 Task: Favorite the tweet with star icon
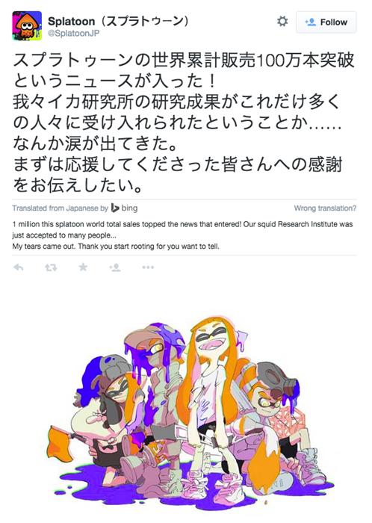[83, 267]
